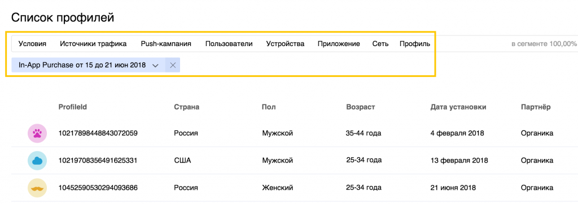Click the blue cloud avatar icon
Viewport: 578px width, 204px height.
(37, 160)
